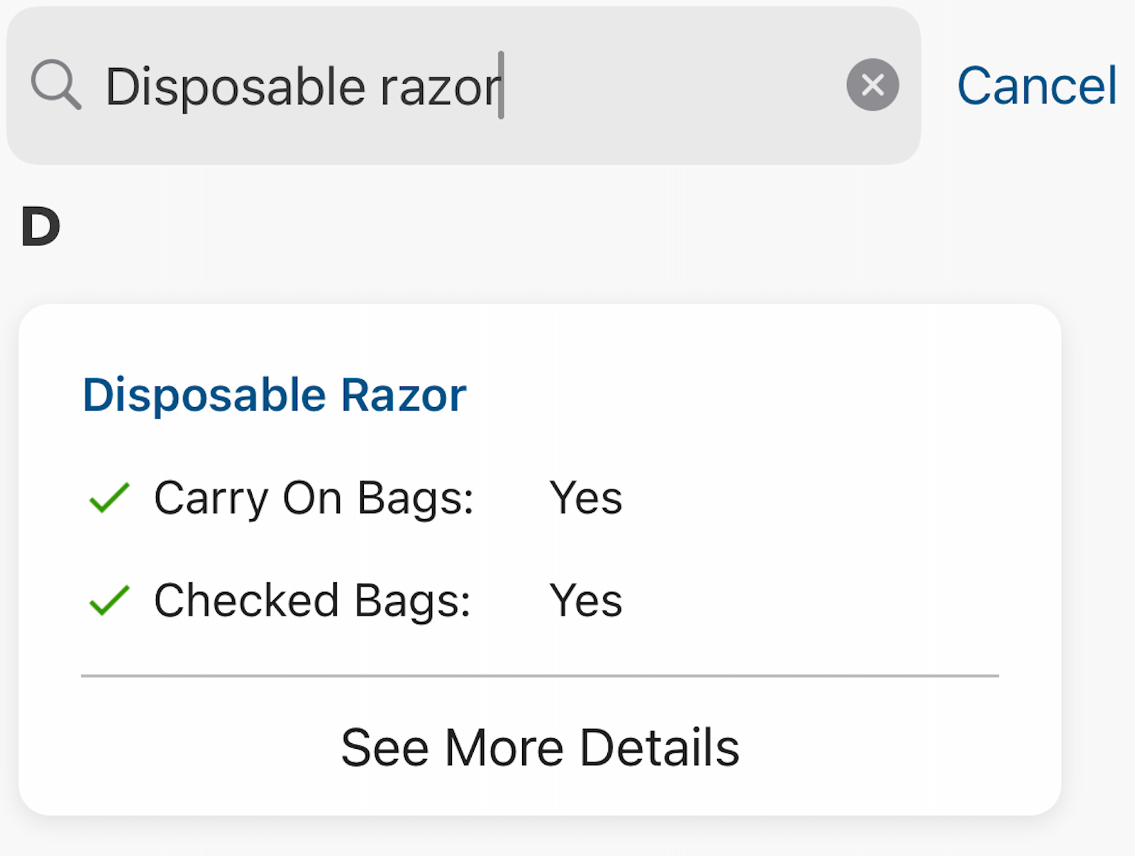Tap the Cancel link next to search bar
This screenshot has height=856, width=1135.
[1038, 85]
